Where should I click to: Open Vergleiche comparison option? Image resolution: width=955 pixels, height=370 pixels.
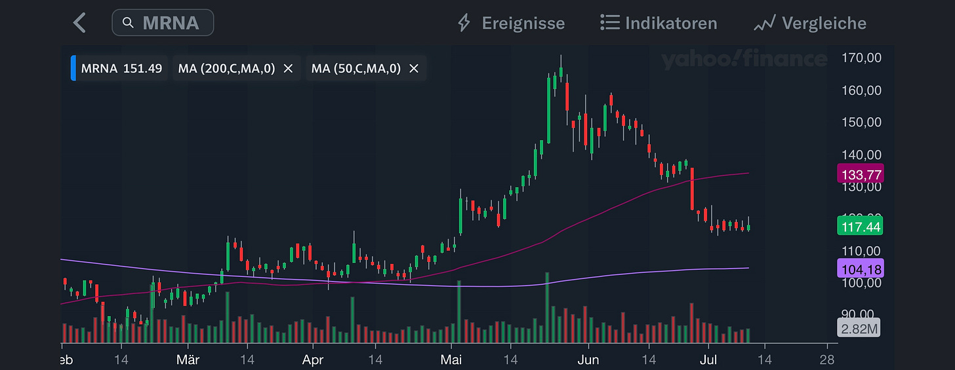[x=810, y=24]
